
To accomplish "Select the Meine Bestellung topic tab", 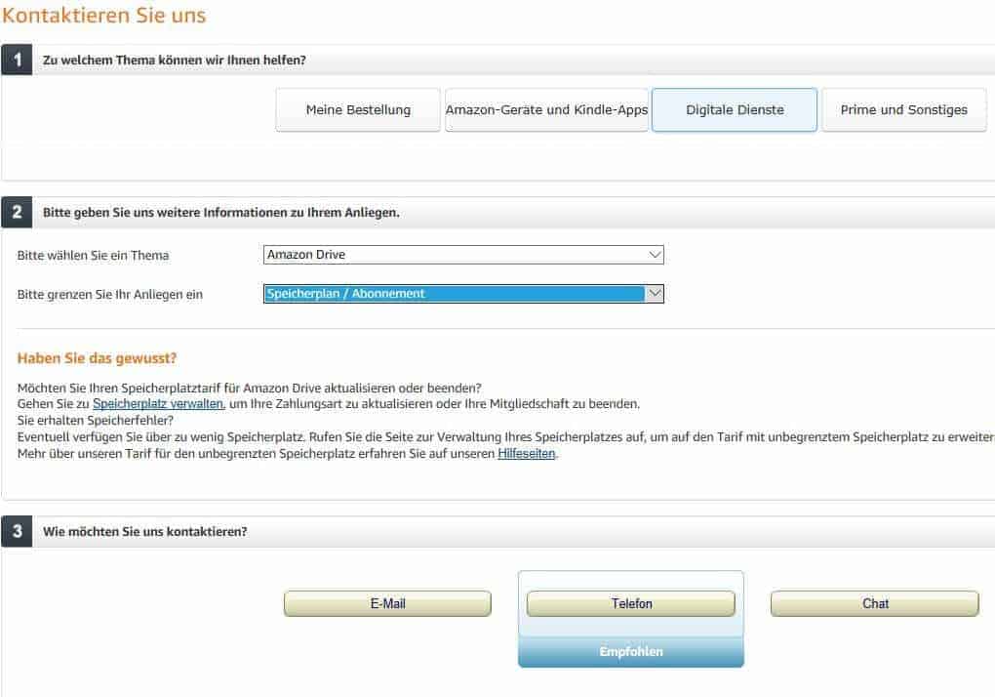I will 358,109.
